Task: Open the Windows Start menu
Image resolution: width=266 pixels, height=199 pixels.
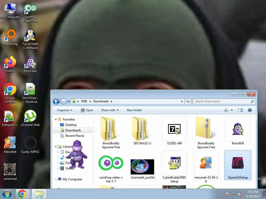Action: pyautogui.click(x=7, y=194)
